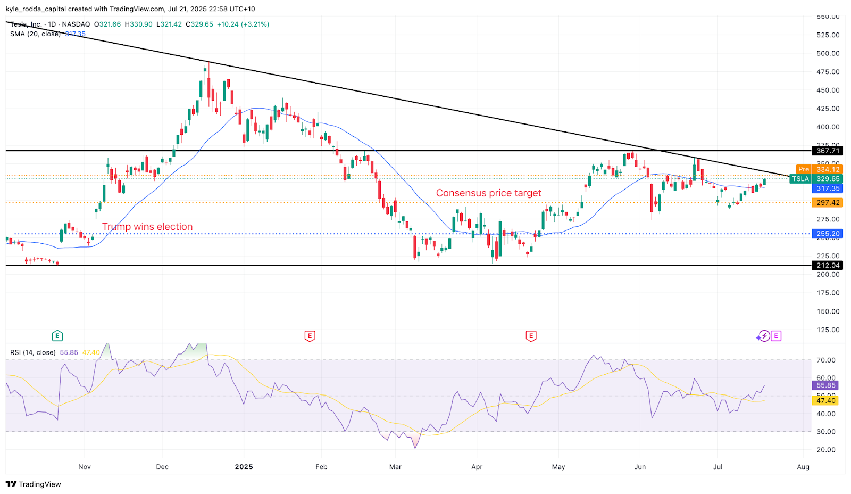Click the 'Mar' label on time axis
Screen dimensions: 851x494
[x=395, y=467]
